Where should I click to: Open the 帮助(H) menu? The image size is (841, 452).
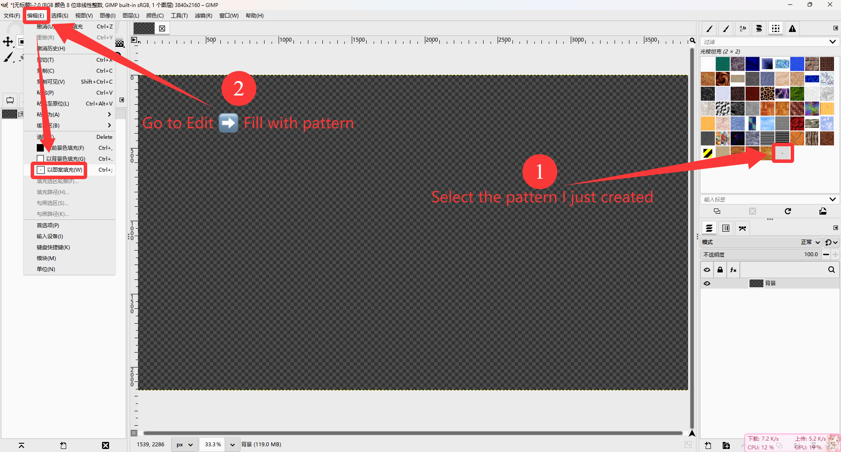(x=254, y=16)
